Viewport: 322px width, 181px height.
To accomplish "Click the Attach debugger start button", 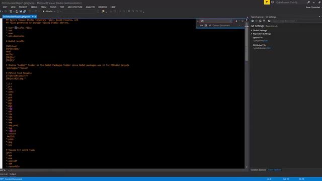I will [48, 11].
